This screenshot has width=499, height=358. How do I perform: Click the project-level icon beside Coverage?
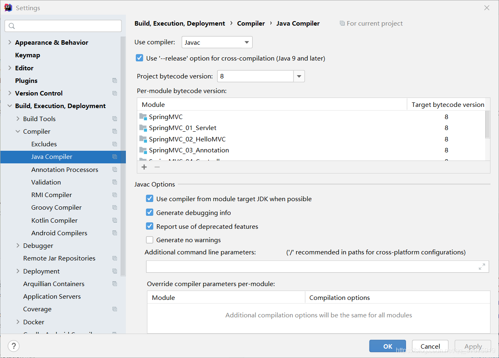[114, 309]
